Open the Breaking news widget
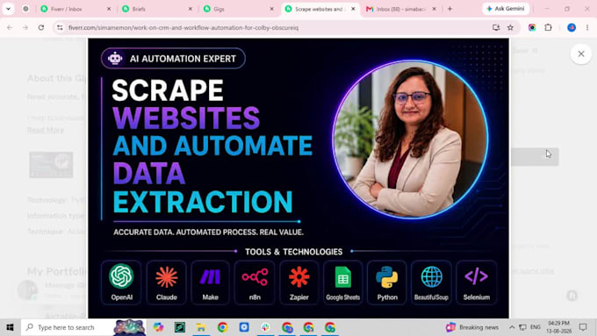The height and width of the screenshot is (336, 597). click(472, 327)
